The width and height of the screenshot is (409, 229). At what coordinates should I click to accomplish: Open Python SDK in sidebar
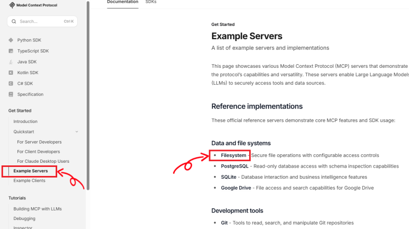coord(29,40)
